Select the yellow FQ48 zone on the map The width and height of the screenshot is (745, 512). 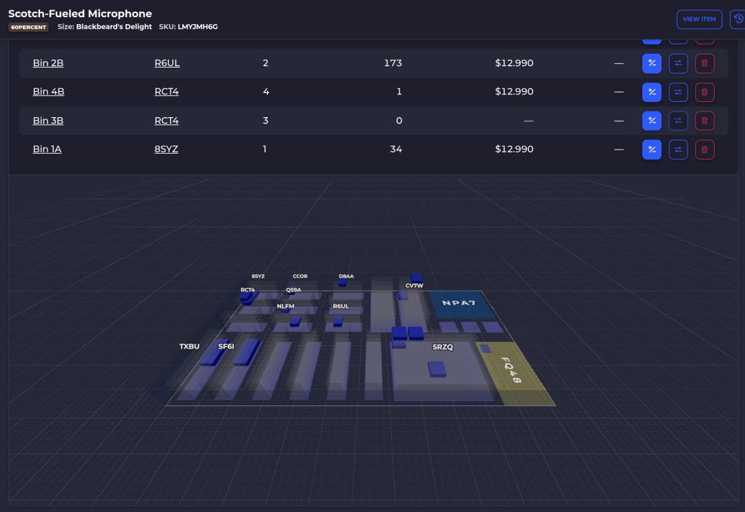coord(515,373)
